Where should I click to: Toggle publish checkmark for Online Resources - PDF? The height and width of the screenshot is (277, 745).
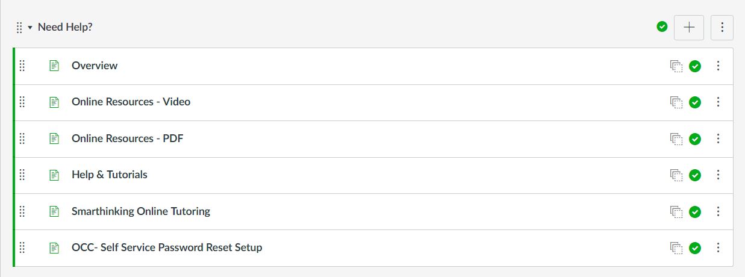pos(695,139)
